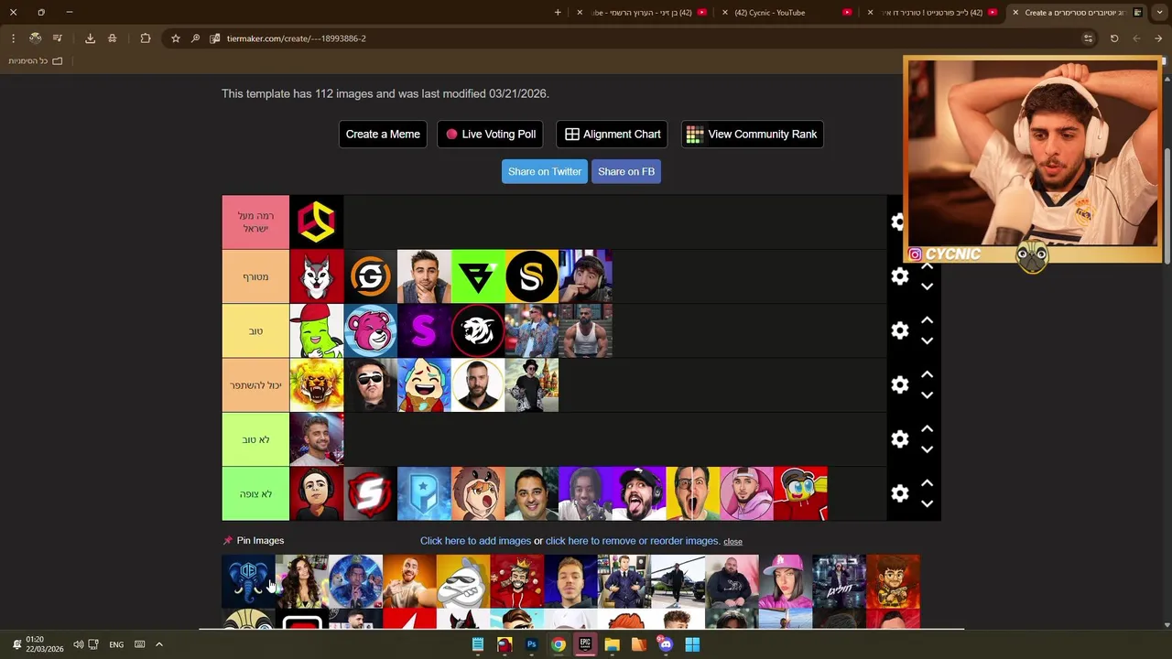1172x659 pixels.
Task: Select the green V logo image
Action: click(x=478, y=276)
